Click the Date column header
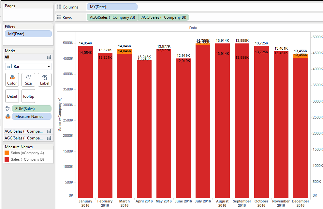This screenshot has width=323, height=209. tap(193, 28)
